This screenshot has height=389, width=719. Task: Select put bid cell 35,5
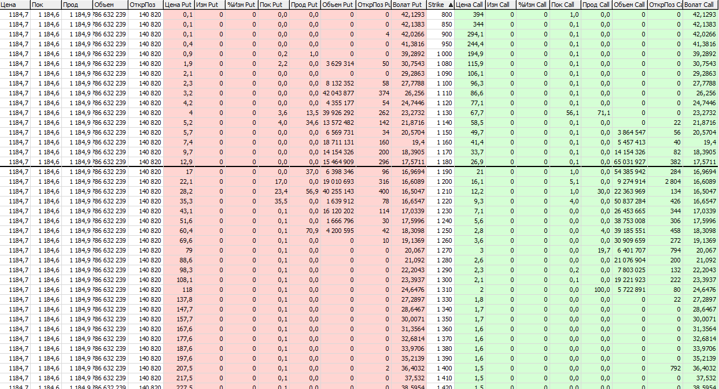[x=274, y=201]
